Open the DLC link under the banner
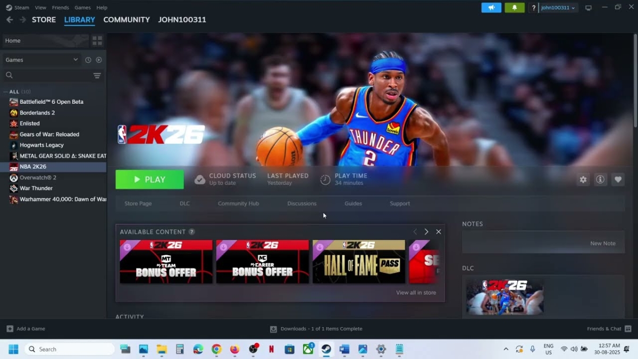Screen dimensions: 638x359 point(184,204)
